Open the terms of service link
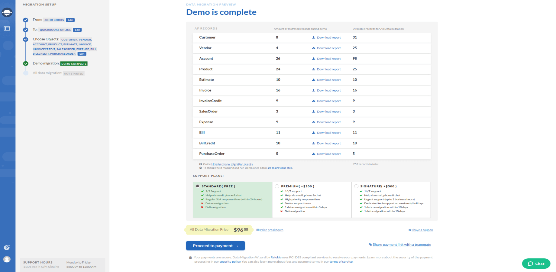This screenshot has height=272, width=556. tap(341, 262)
